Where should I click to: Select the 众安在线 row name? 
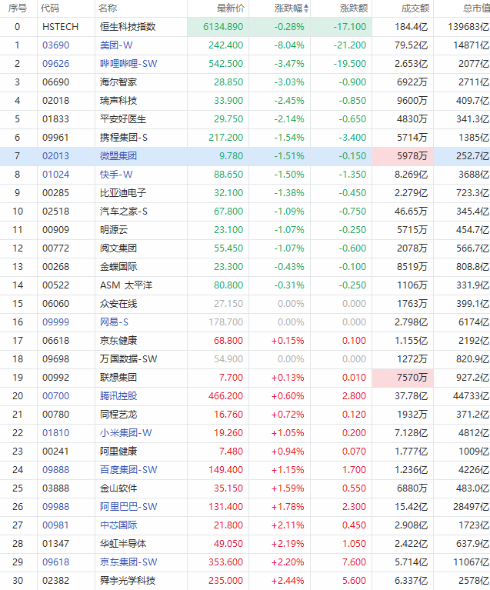point(118,303)
